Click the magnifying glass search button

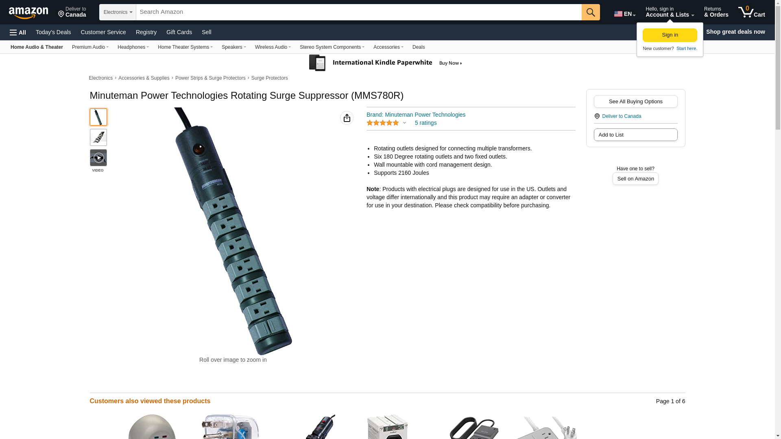(591, 12)
